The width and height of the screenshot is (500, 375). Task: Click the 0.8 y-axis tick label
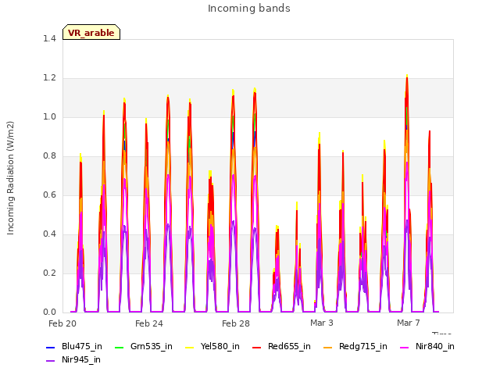[49, 156]
